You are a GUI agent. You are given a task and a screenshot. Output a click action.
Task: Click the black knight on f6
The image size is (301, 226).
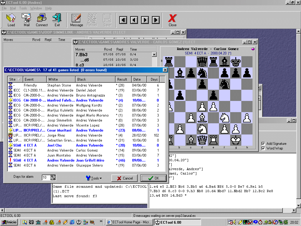[225, 84]
